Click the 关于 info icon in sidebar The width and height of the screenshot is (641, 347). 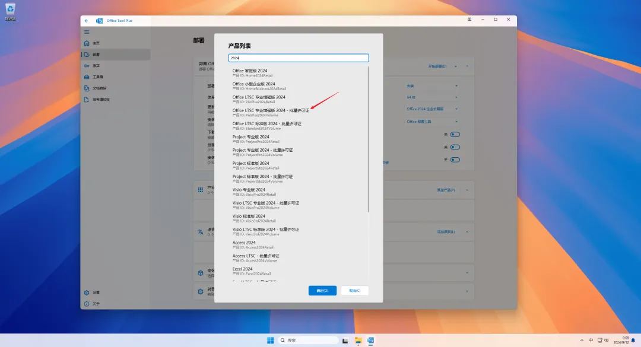click(x=87, y=304)
